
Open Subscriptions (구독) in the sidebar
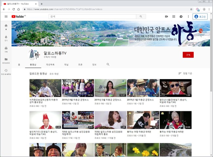pyautogui.click(x=6, y=49)
